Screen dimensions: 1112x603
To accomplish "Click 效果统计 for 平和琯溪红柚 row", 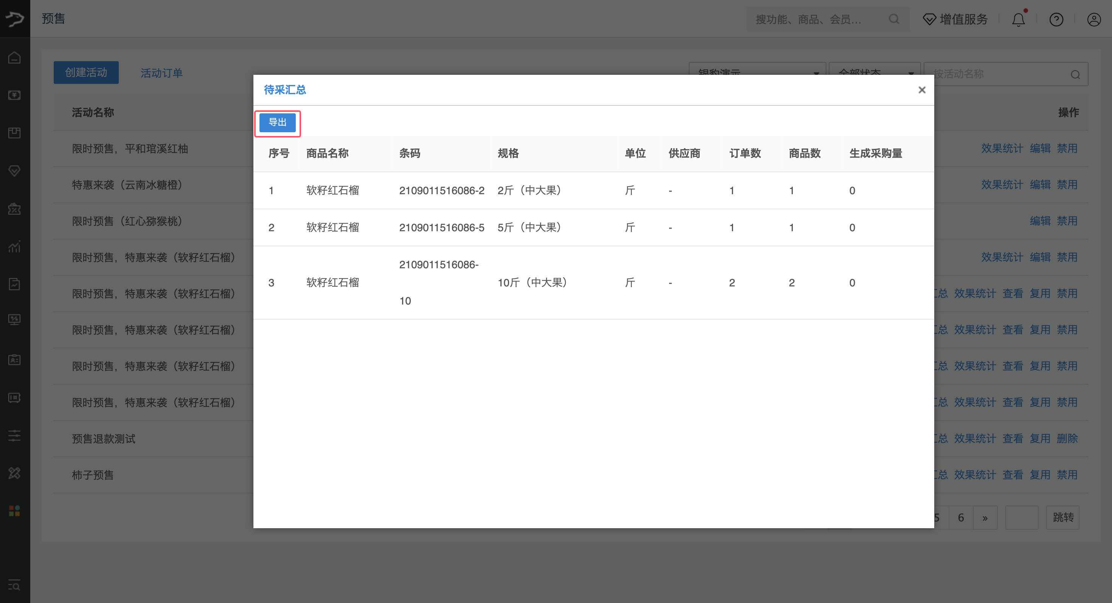I will (x=1002, y=148).
